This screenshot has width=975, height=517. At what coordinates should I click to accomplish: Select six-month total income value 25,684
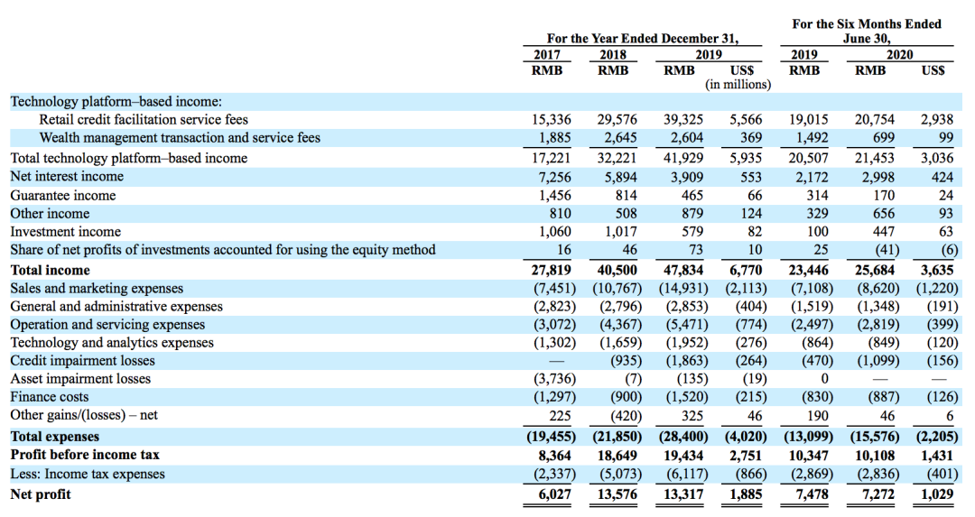tap(874, 270)
